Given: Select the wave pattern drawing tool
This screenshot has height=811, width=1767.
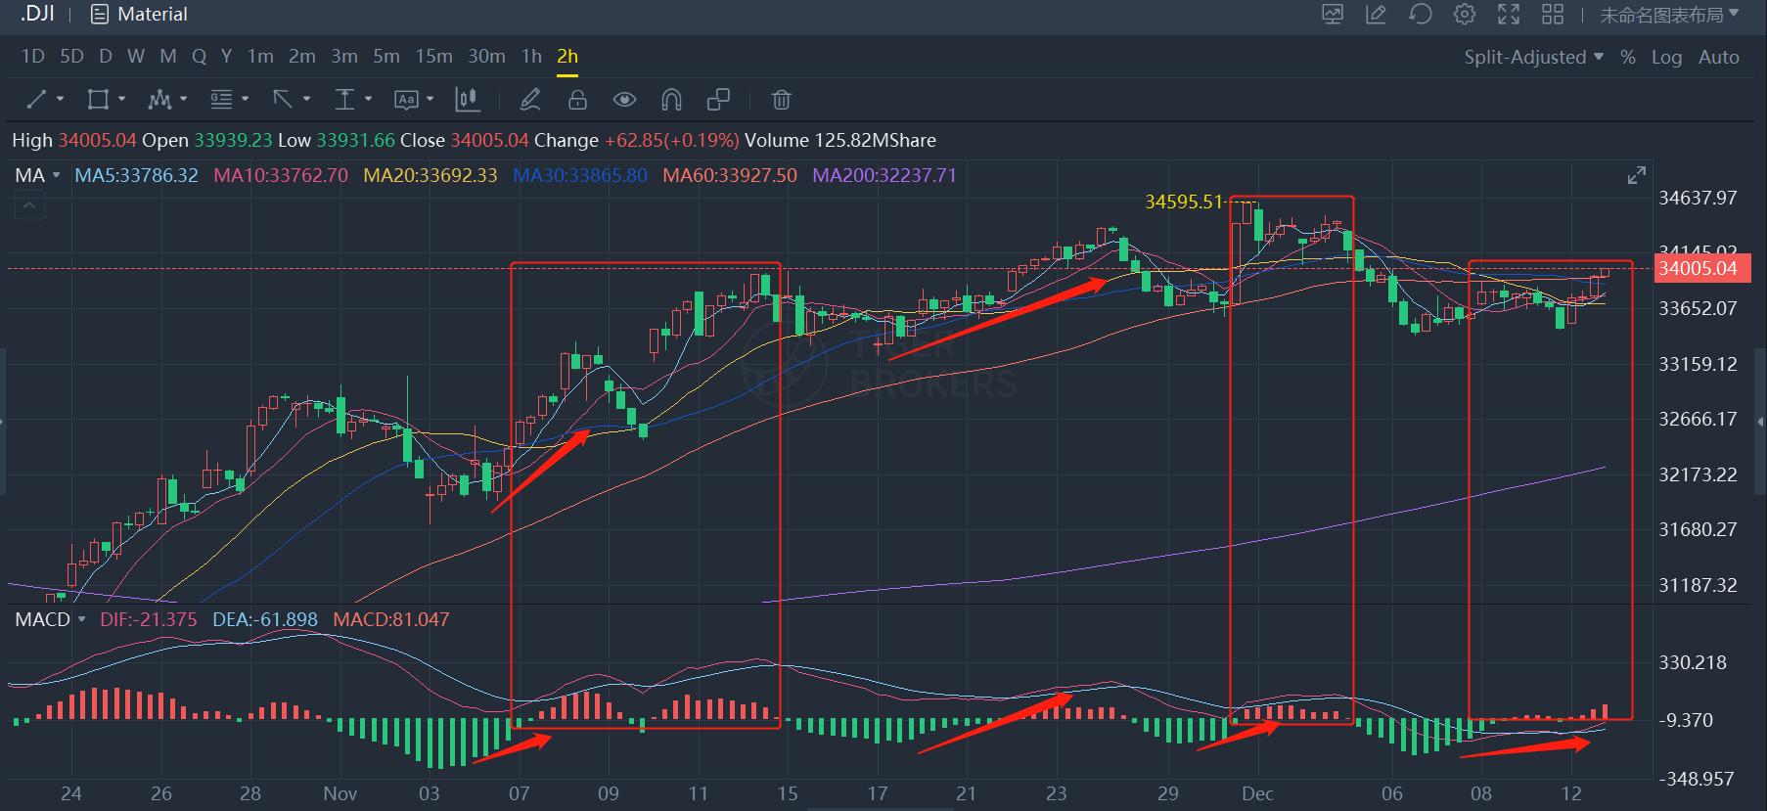Looking at the screenshot, I should click(159, 99).
